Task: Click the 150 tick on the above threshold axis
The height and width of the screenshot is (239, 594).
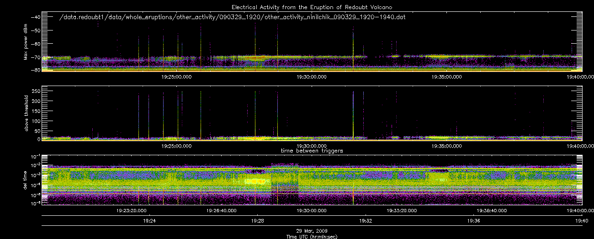Action: click(x=36, y=111)
